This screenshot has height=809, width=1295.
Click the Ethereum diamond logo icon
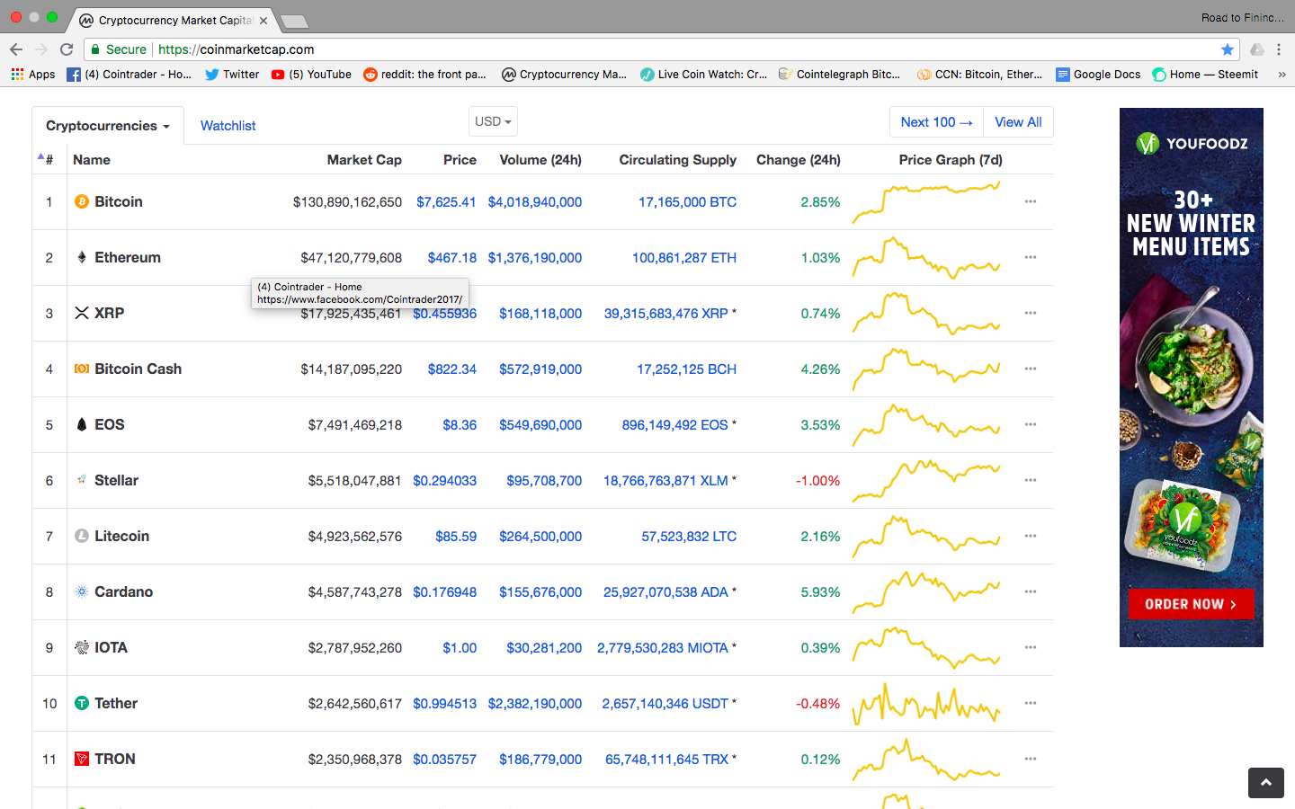(x=82, y=257)
